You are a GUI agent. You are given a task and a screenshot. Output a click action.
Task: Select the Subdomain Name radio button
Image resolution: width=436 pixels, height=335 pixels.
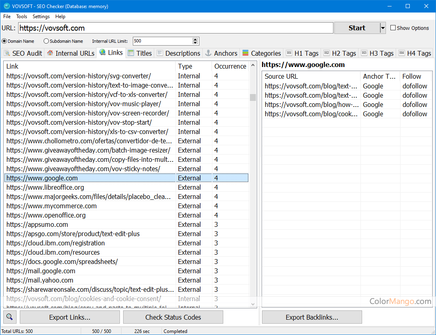tap(46, 41)
